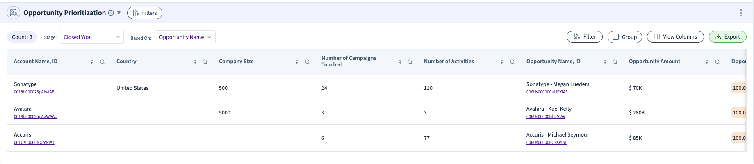Click the Group button

coord(625,37)
